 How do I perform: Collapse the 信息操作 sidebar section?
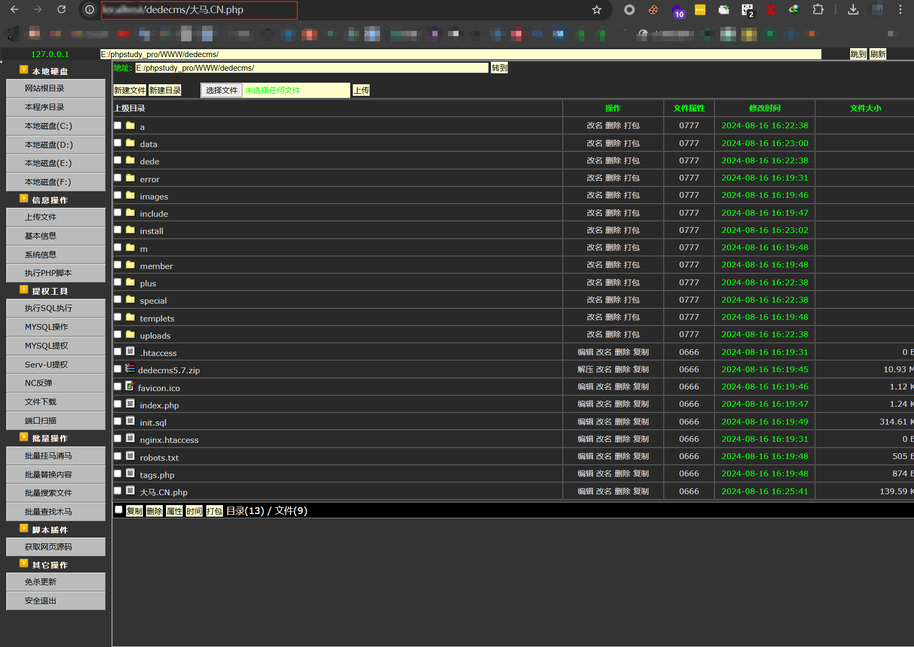coord(50,200)
